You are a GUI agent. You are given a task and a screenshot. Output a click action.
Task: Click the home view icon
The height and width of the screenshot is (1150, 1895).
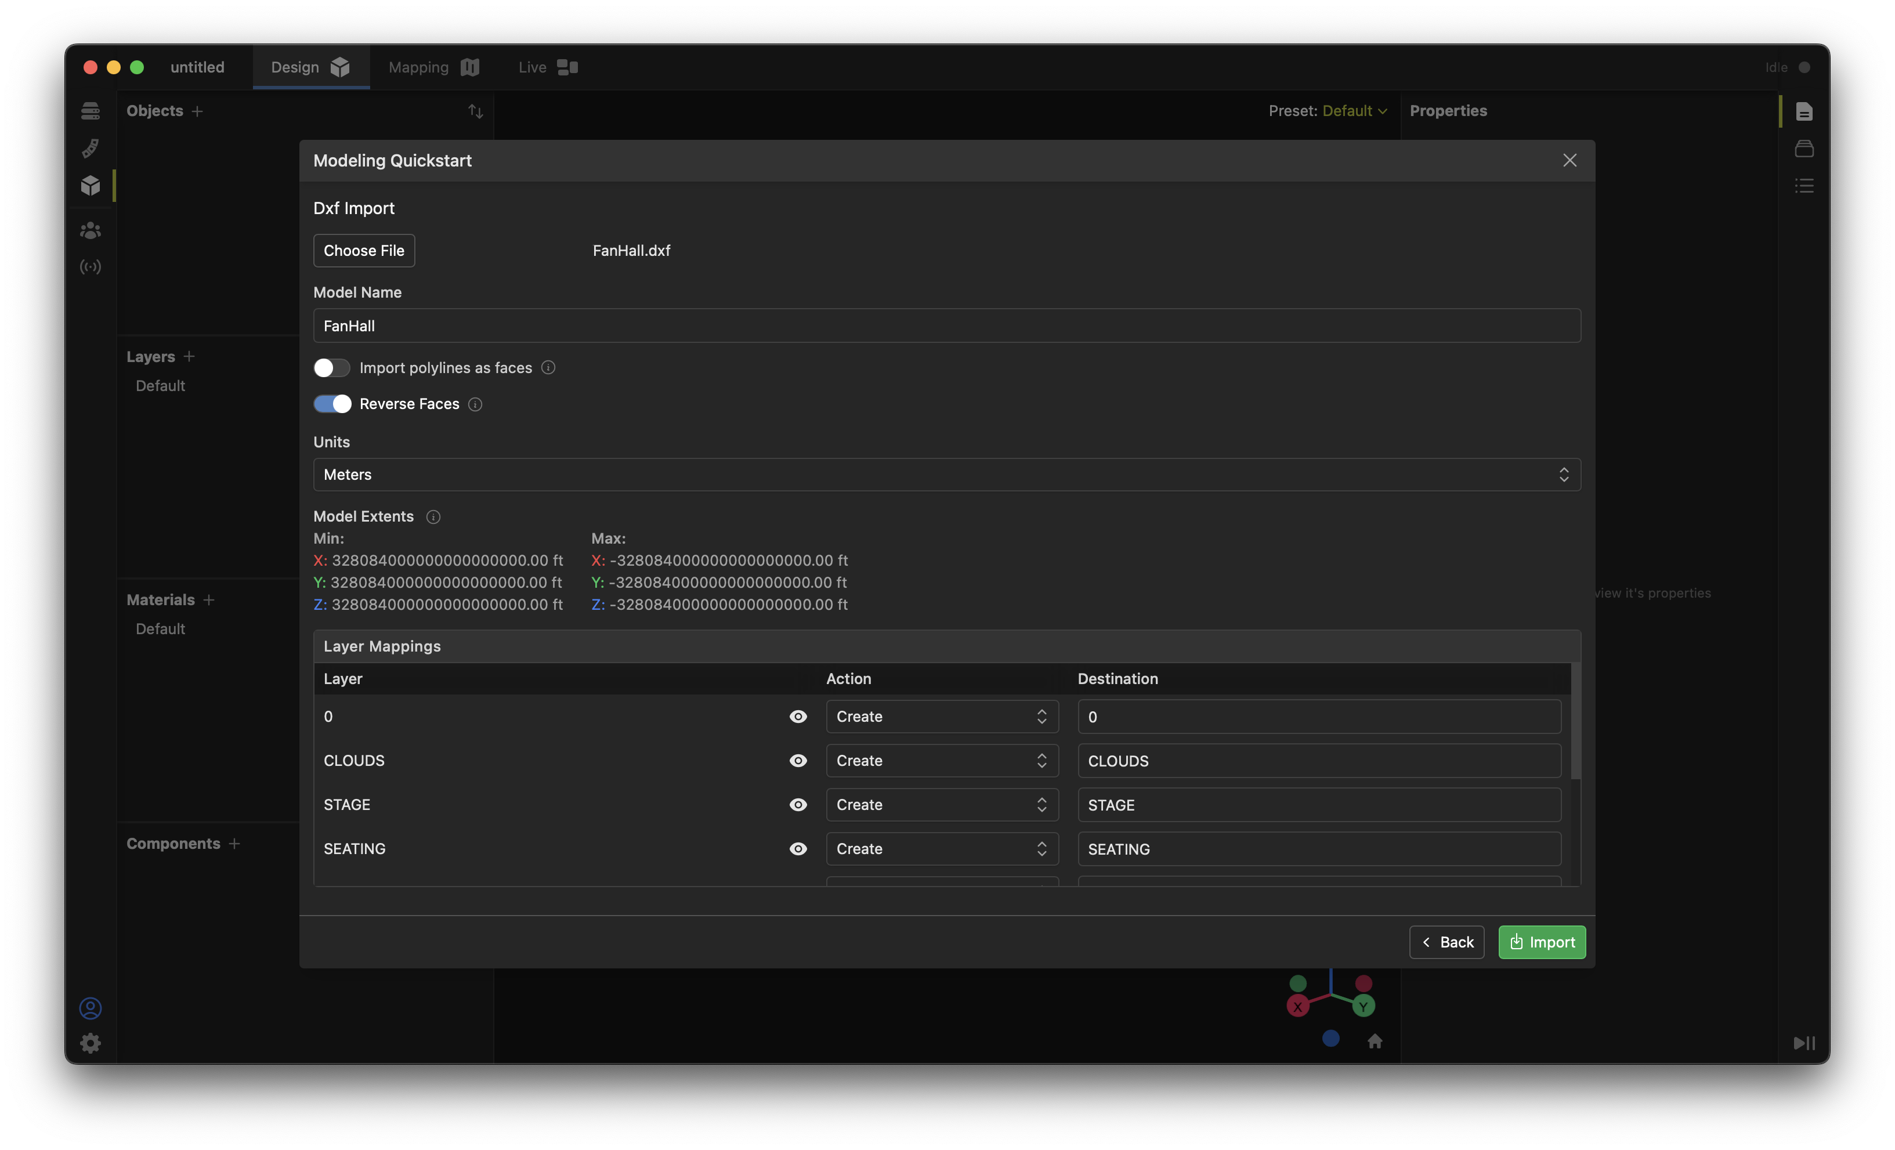[1375, 1041]
